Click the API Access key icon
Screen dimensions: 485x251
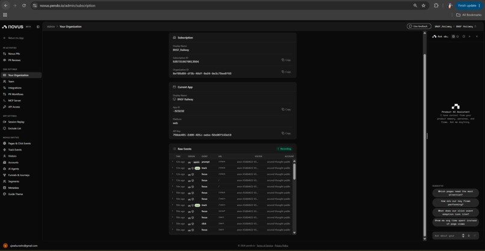(x=4, y=107)
